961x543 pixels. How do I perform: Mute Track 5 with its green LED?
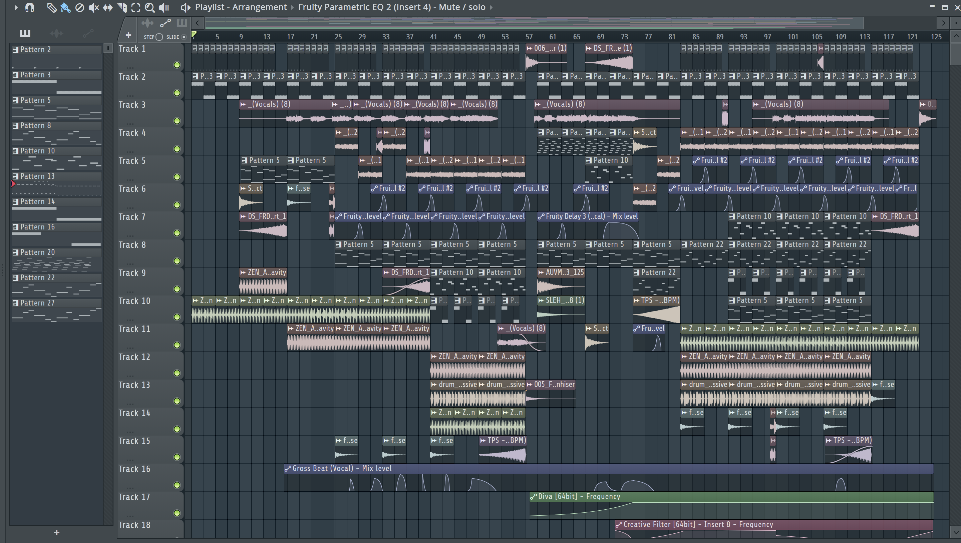[177, 177]
